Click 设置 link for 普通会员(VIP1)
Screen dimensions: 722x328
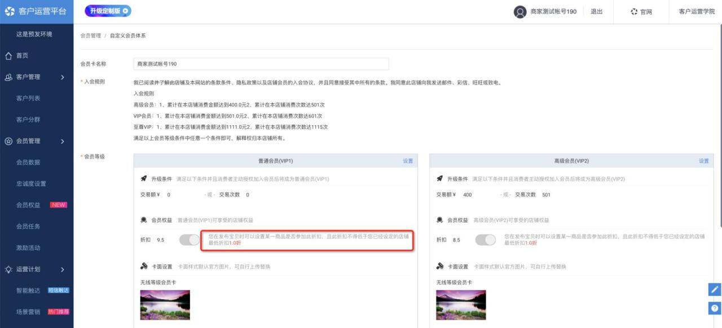(x=408, y=161)
